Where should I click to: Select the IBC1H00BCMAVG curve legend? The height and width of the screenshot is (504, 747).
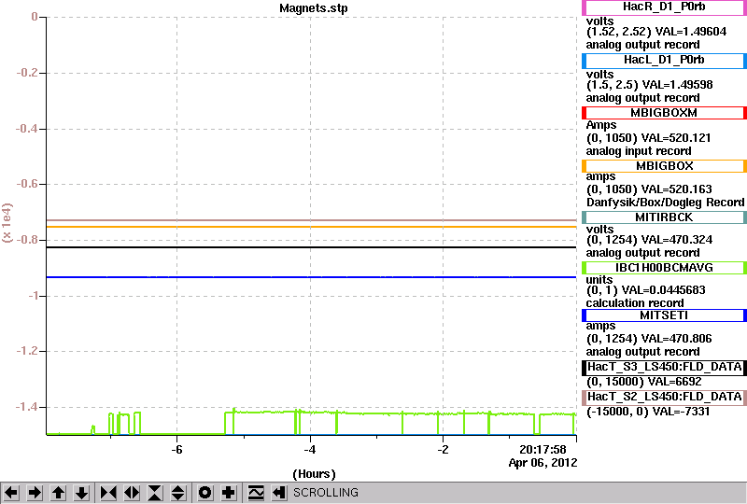(664, 268)
